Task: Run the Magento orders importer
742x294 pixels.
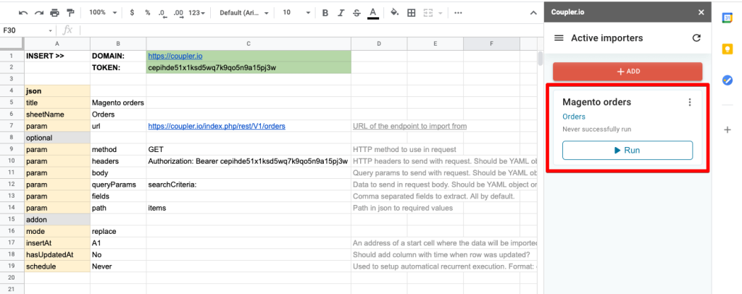Action: click(628, 151)
